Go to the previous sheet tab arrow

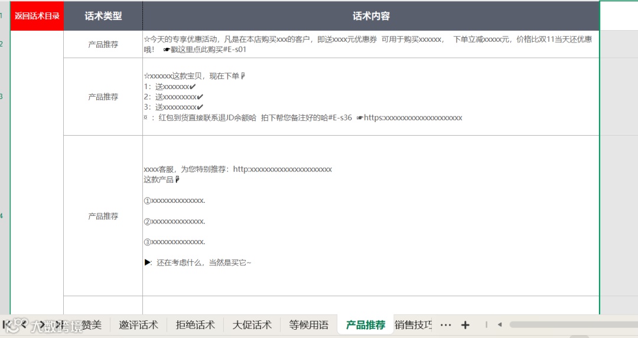tap(23, 324)
